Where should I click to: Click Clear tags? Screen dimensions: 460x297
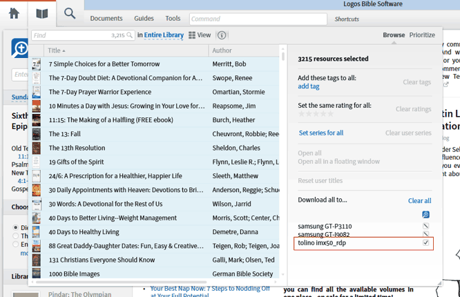tap(417, 82)
